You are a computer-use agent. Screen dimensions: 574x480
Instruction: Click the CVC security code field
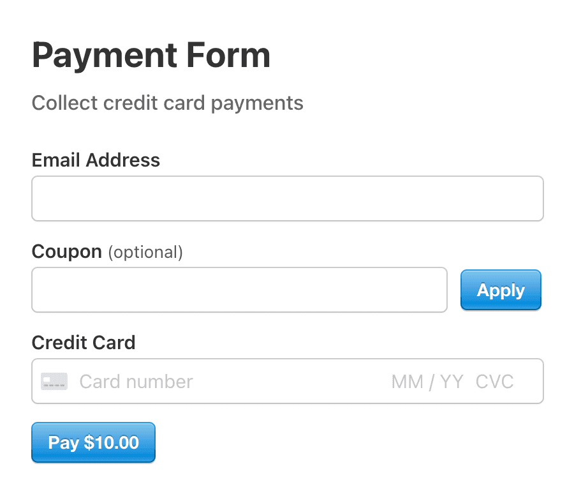pyautogui.click(x=494, y=382)
